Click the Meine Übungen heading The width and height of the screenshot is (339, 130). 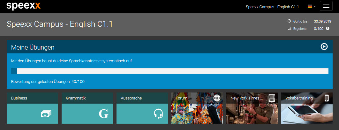(x=33, y=47)
